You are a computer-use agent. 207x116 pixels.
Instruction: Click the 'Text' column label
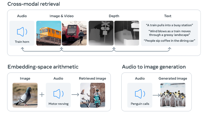[168, 16]
